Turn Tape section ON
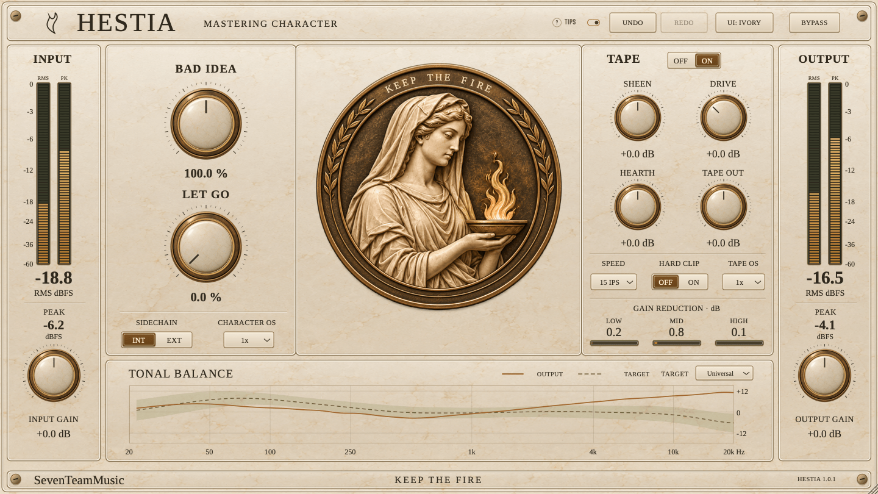The image size is (878, 494). 707,60
